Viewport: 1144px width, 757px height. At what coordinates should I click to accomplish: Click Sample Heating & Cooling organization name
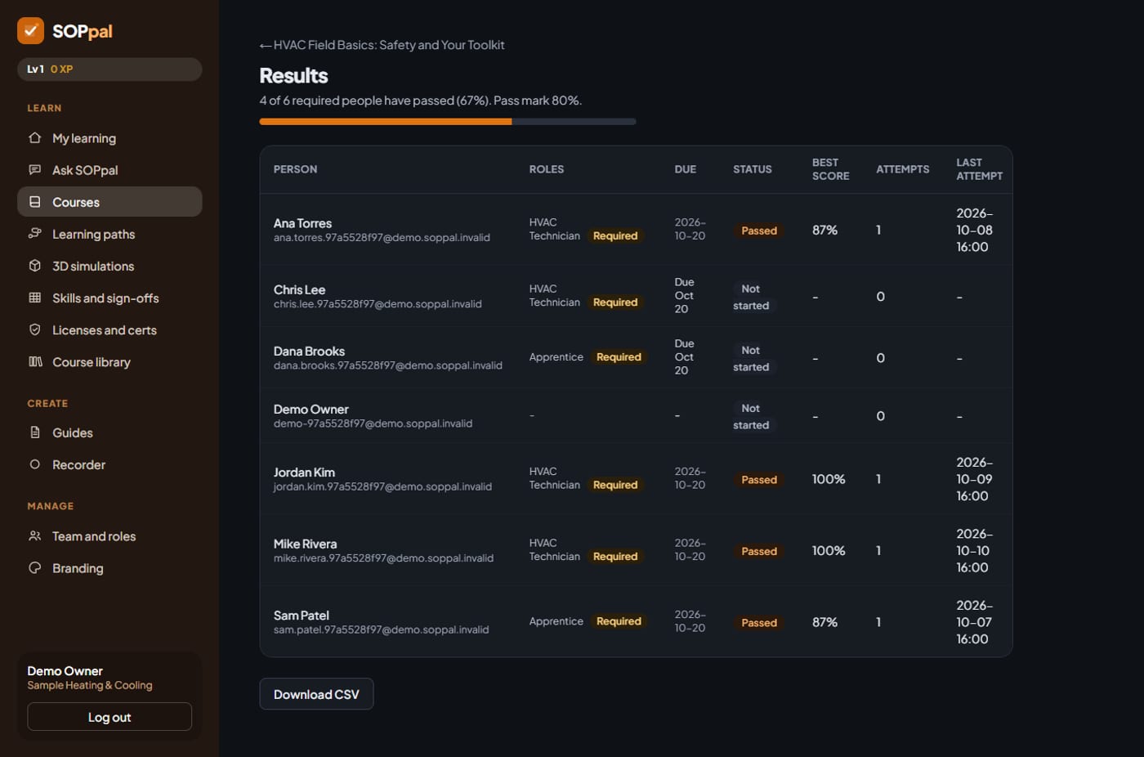click(90, 685)
